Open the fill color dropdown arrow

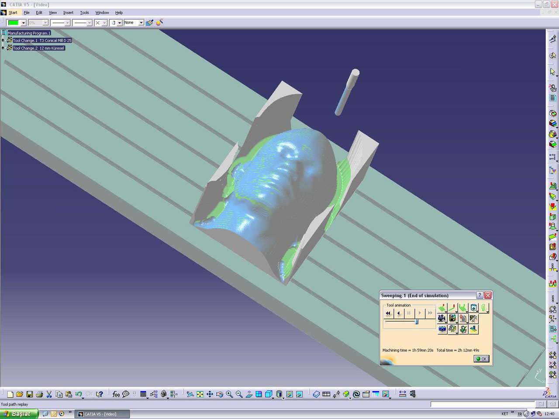click(24, 23)
